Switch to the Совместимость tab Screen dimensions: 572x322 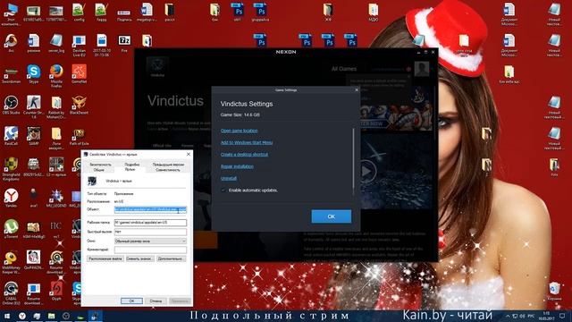[x=167, y=170]
